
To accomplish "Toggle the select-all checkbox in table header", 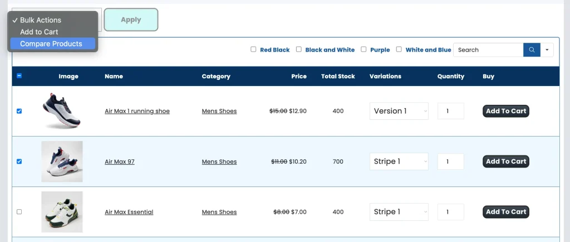I will point(19,76).
